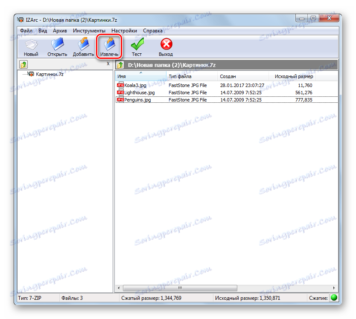356x319 pixels.
Task: Click Penguins.jpg FastStone JPG File type cell
Action: (187, 100)
